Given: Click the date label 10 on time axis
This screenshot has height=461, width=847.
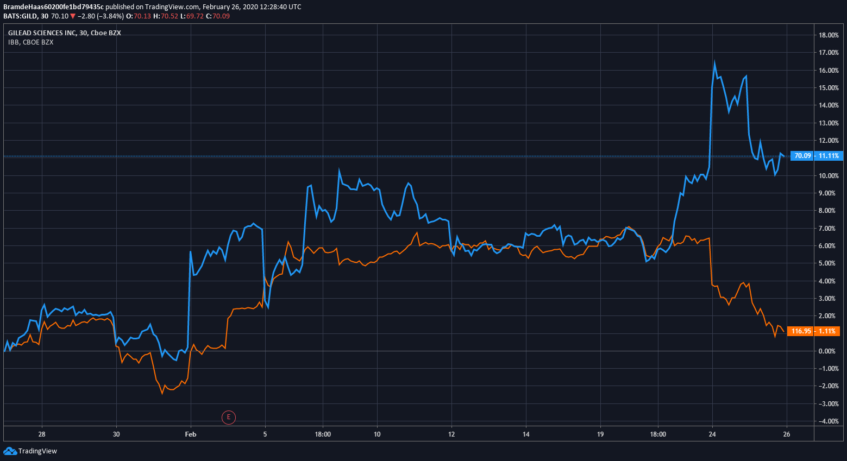Looking at the screenshot, I should point(377,434).
